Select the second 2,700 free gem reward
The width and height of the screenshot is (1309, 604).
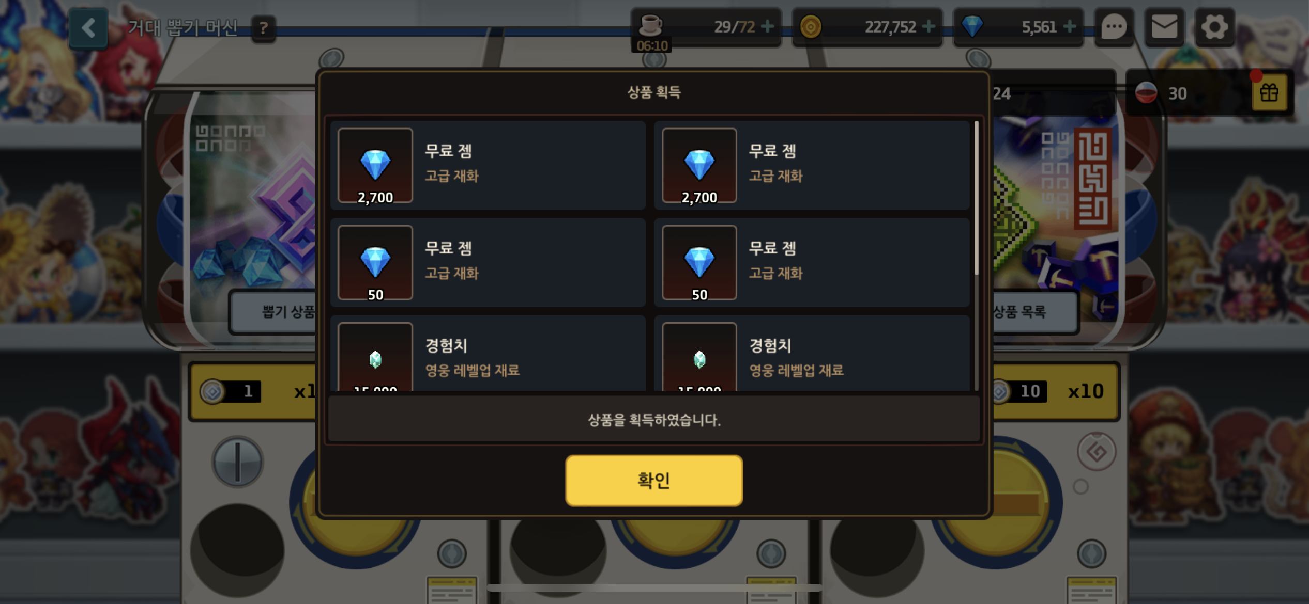tap(812, 165)
